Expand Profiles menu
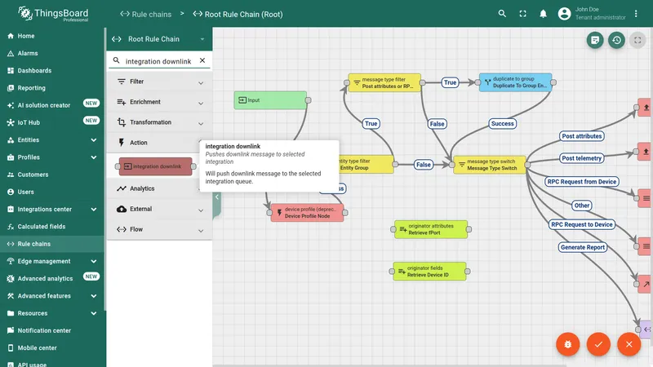The width and height of the screenshot is (653, 367). point(52,157)
